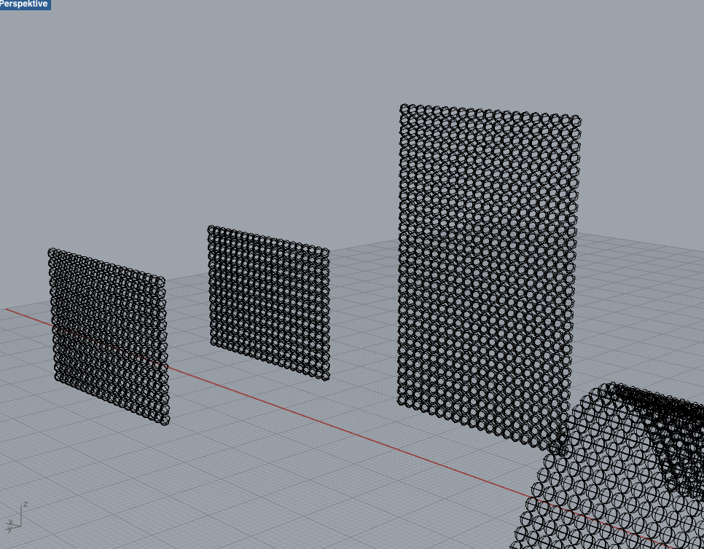Viewport: 704px width, 549px height.
Task: Open the Perspektive viewport title menu
Action: 25,4
